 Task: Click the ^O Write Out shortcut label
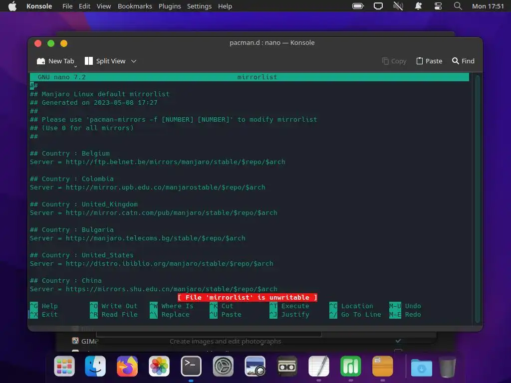pos(114,306)
